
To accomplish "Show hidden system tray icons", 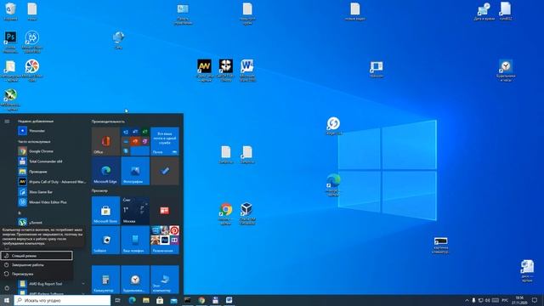I will point(467,300).
